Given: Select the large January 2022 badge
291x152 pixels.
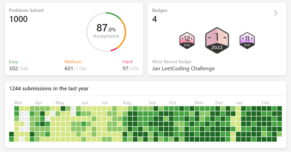Looking at the screenshot, I should [217, 41].
